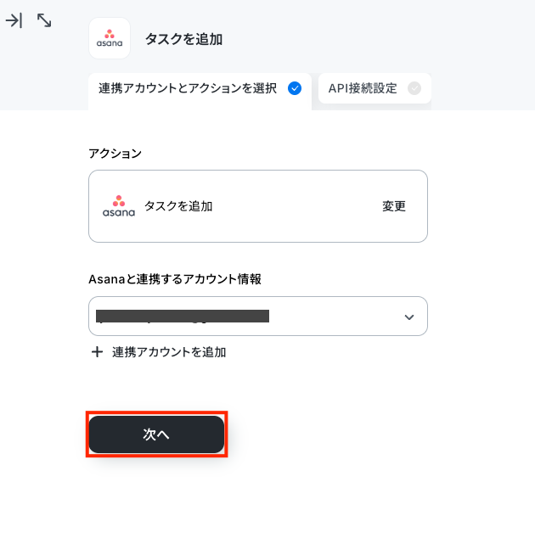This screenshot has height=538, width=535.
Task: Click the アクション section label
Action: 115,153
